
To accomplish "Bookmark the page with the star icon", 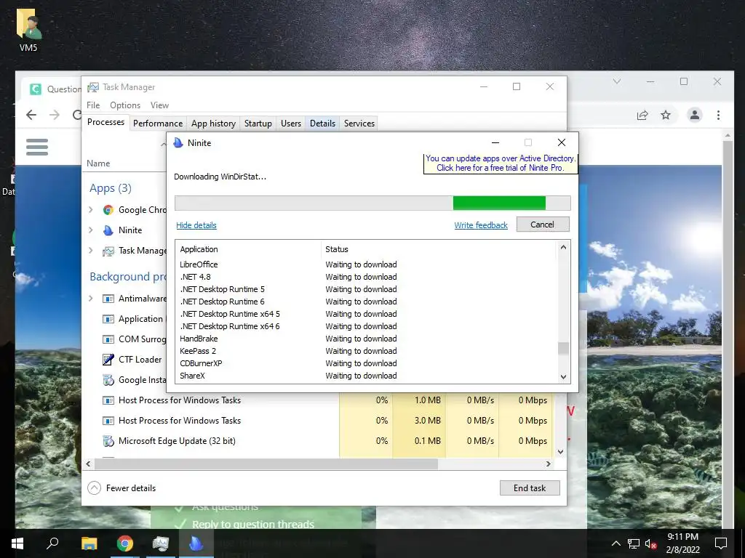I will [666, 115].
